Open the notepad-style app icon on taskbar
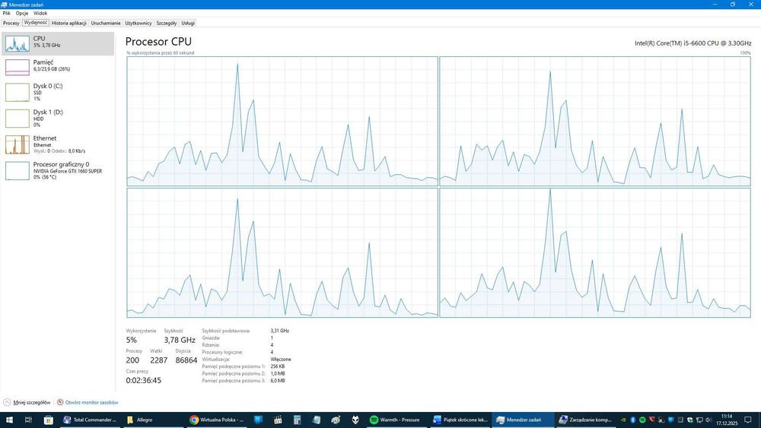 [x=317, y=420]
